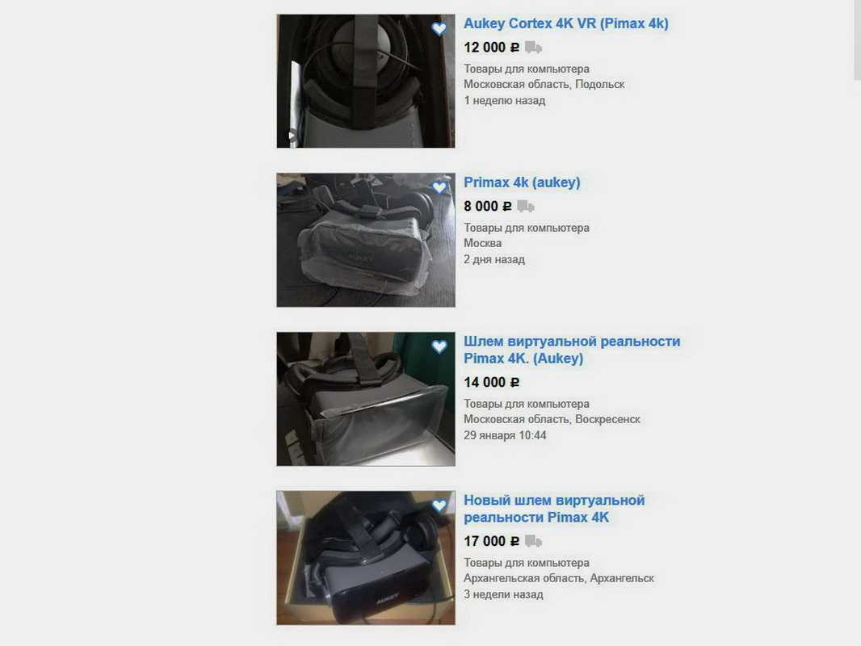Favorite the 14 000 ₽ Pimax 4K listing heart

click(439, 346)
